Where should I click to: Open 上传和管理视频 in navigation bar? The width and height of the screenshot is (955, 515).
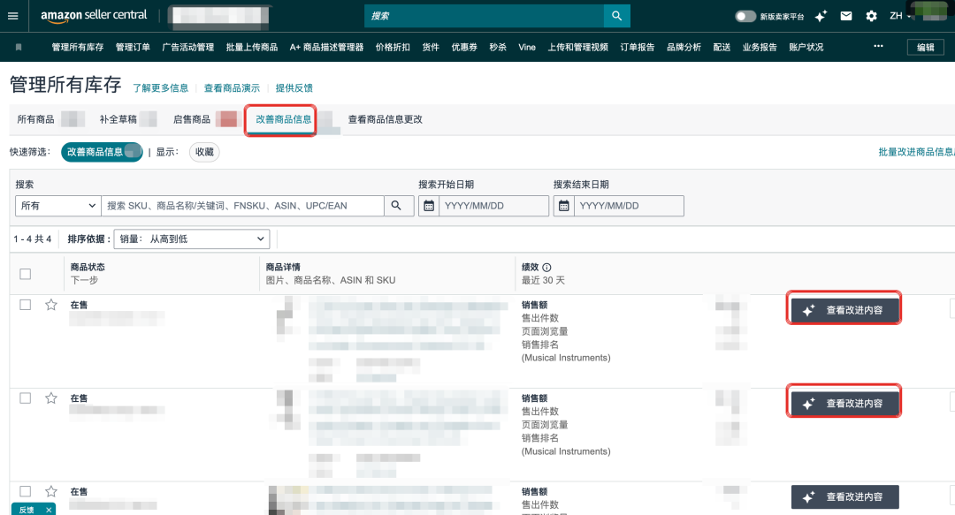(x=578, y=48)
